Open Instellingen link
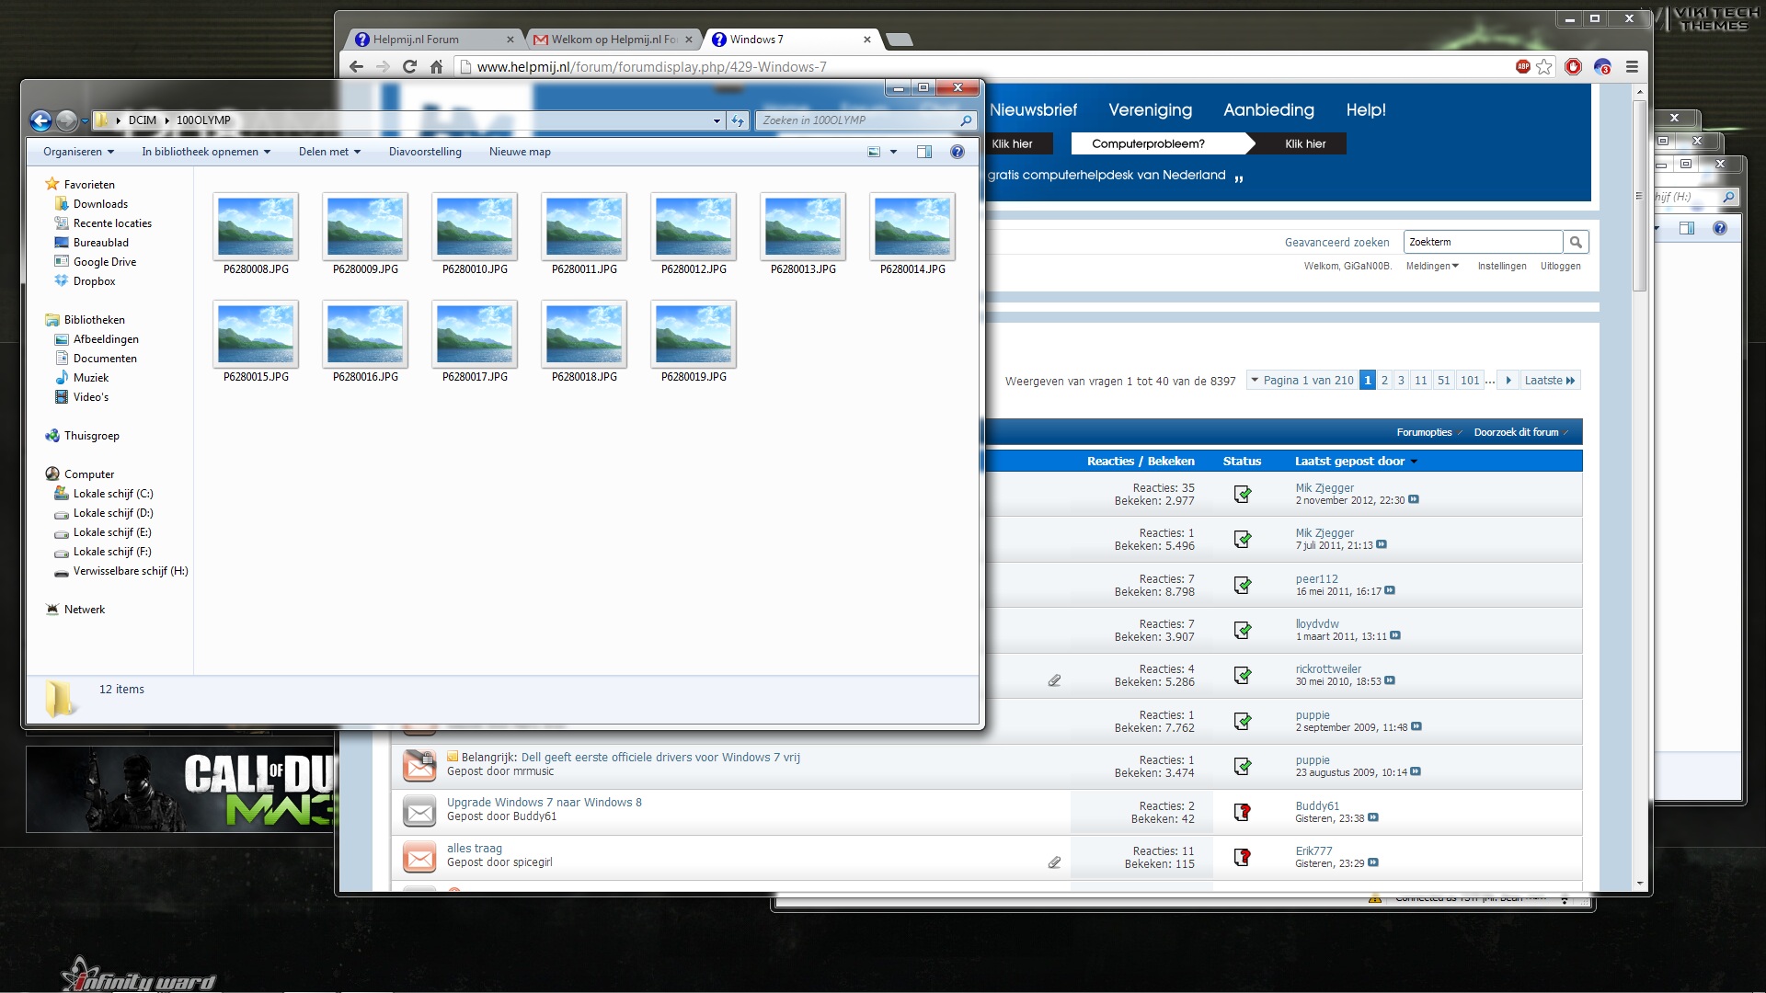Image resolution: width=1766 pixels, height=993 pixels. (x=1502, y=267)
